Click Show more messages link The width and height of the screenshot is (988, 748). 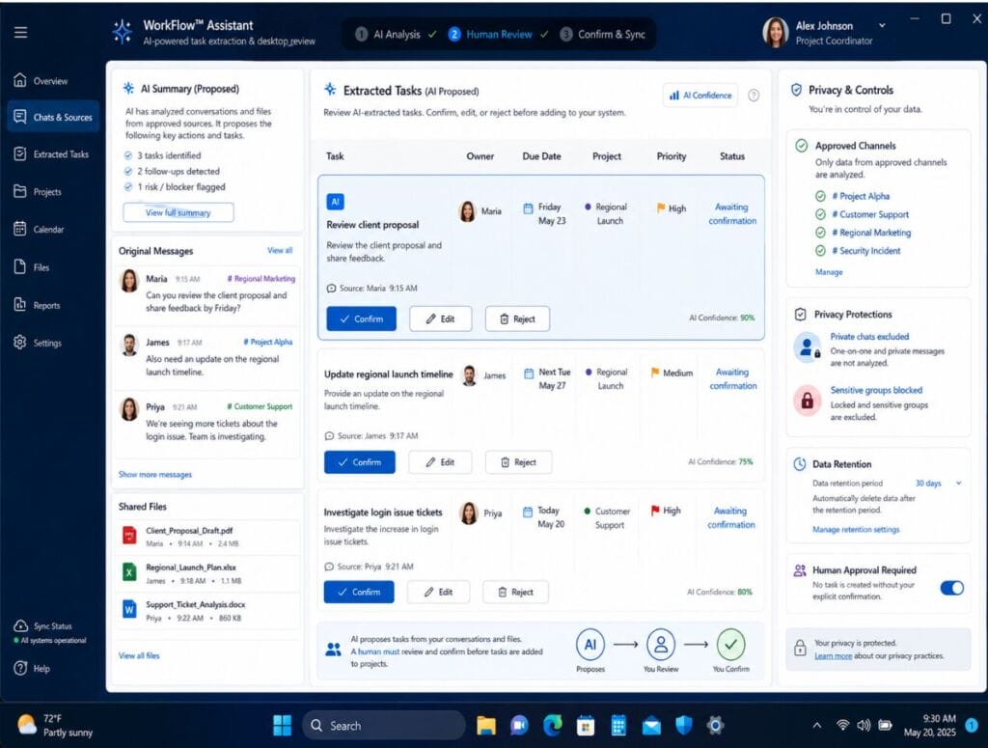155,474
